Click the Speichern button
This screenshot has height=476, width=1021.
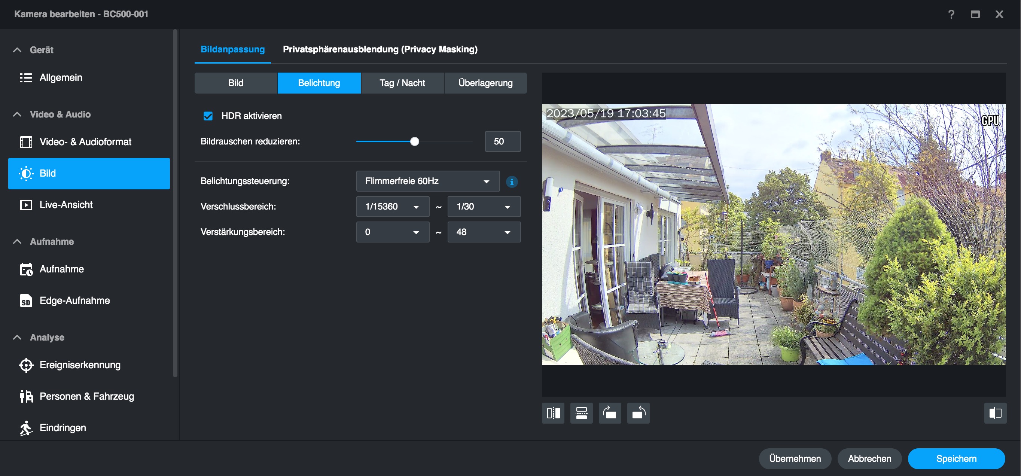pyautogui.click(x=956, y=458)
